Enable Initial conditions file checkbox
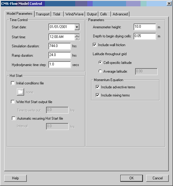The image size is (173, 186). [13, 83]
